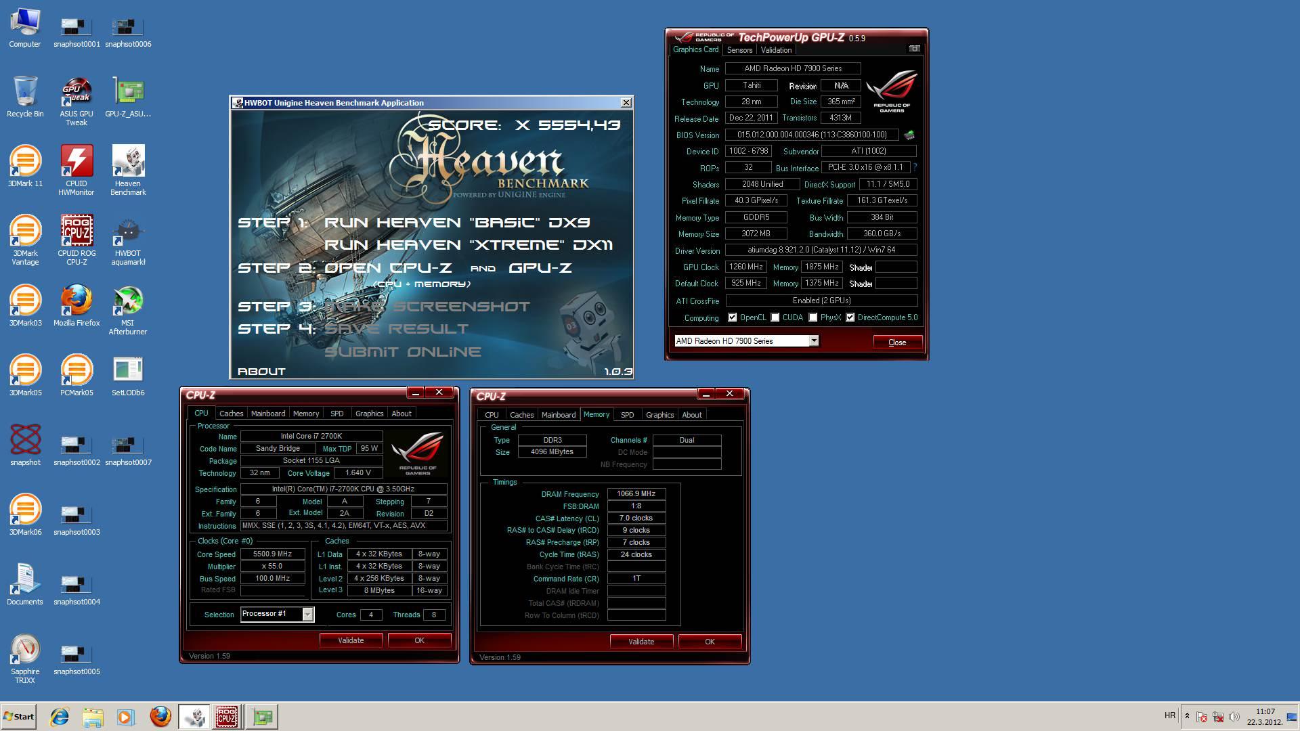The image size is (1300, 731).
Task: Switch to Sensors tab in GPU-Z
Action: 739,50
